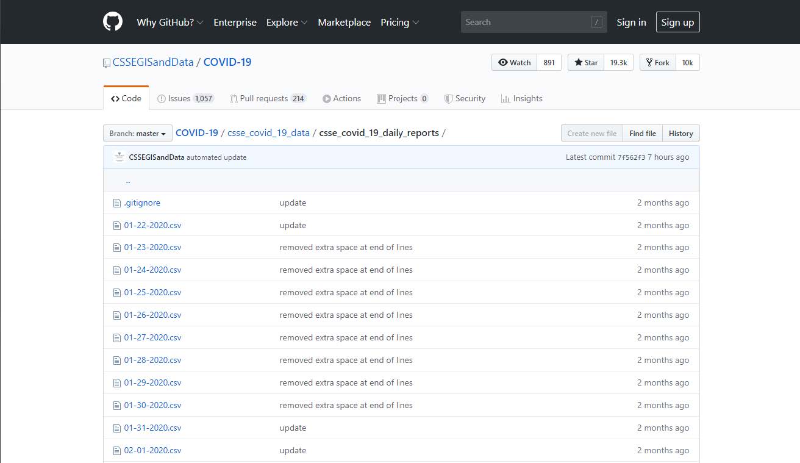The image size is (800, 463).
Task: Click the Find file button
Action: [643, 133]
